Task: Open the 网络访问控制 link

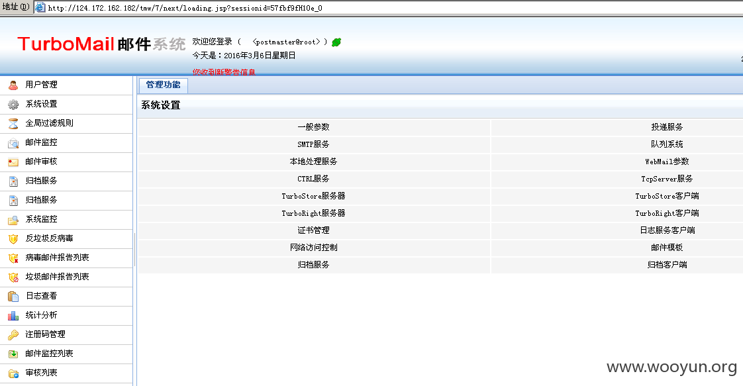Action: (x=313, y=247)
